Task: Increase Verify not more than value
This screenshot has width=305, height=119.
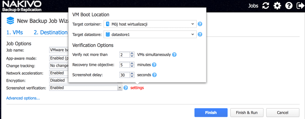Action: point(132,53)
